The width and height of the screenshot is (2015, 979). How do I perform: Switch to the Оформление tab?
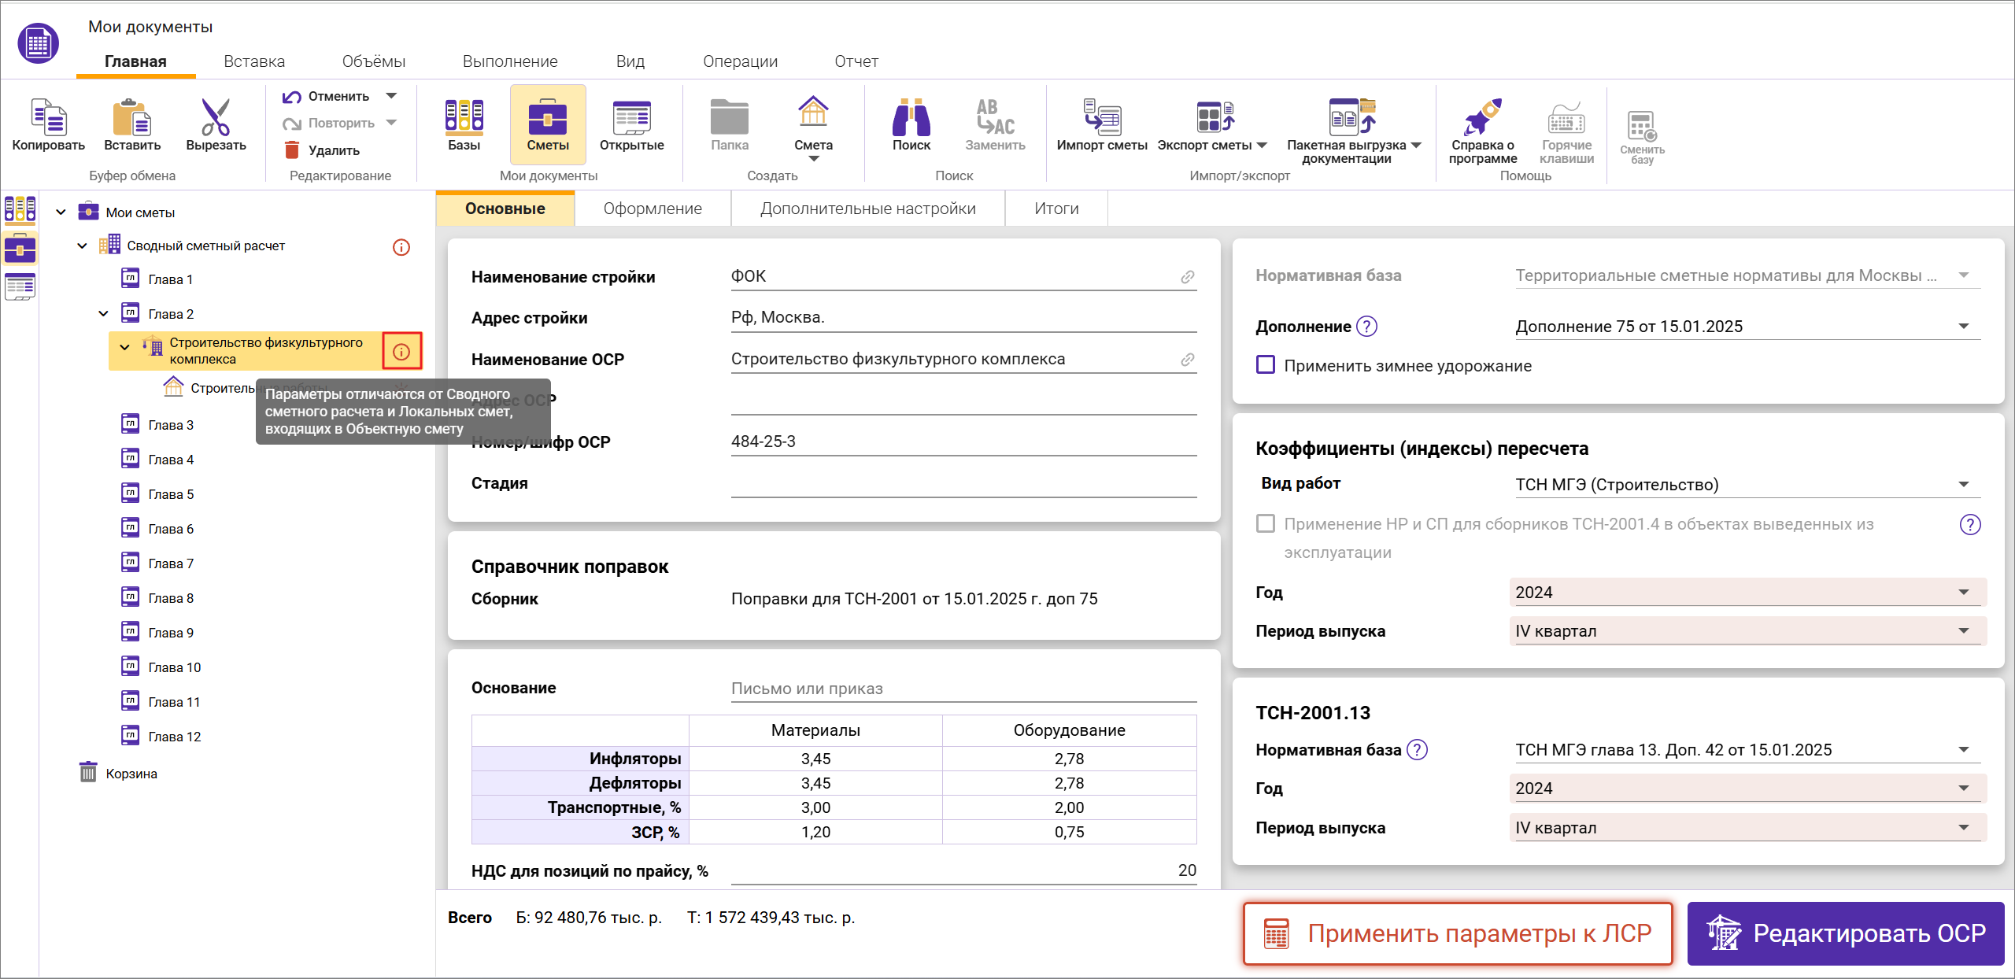pos(653,209)
